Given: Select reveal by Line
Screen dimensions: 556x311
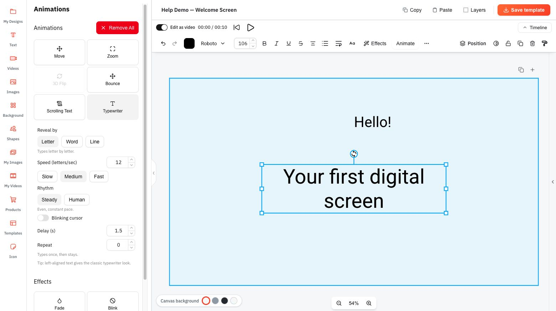Looking at the screenshot, I should coord(95,142).
